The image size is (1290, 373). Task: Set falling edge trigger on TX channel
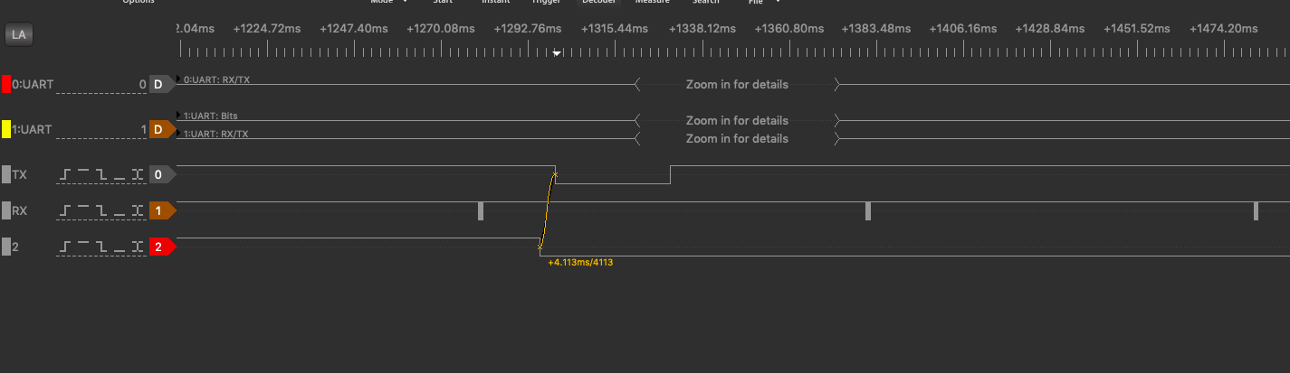[101, 174]
